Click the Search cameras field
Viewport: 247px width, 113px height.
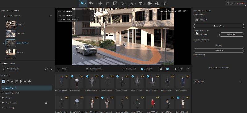pos(25,16)
